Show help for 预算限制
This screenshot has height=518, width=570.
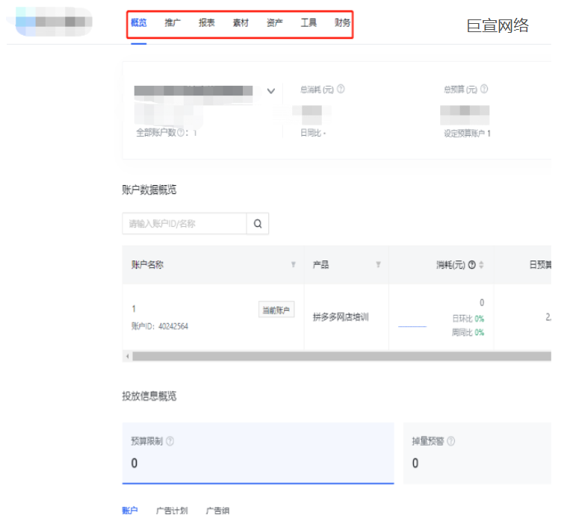(x=170, y=441)
